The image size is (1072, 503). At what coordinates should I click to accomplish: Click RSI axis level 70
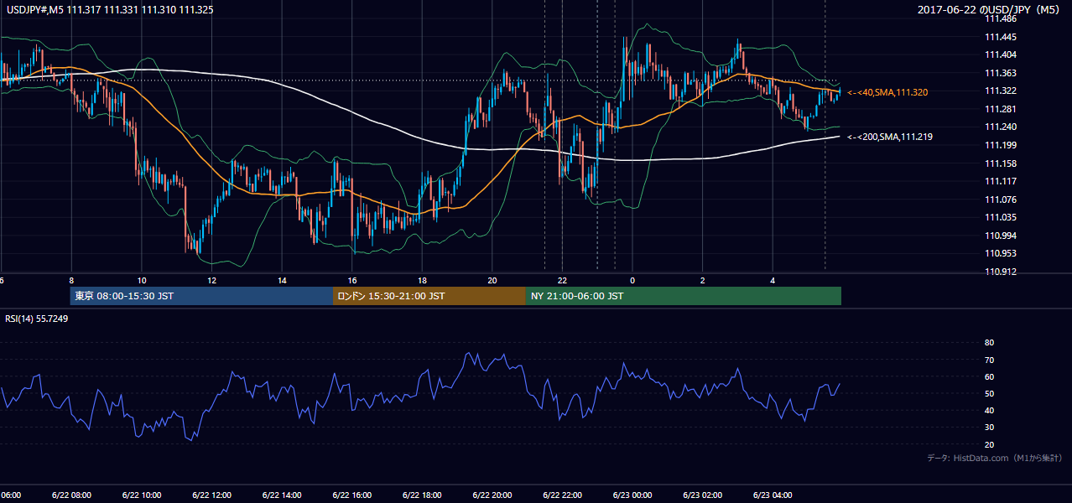[990, 360]
